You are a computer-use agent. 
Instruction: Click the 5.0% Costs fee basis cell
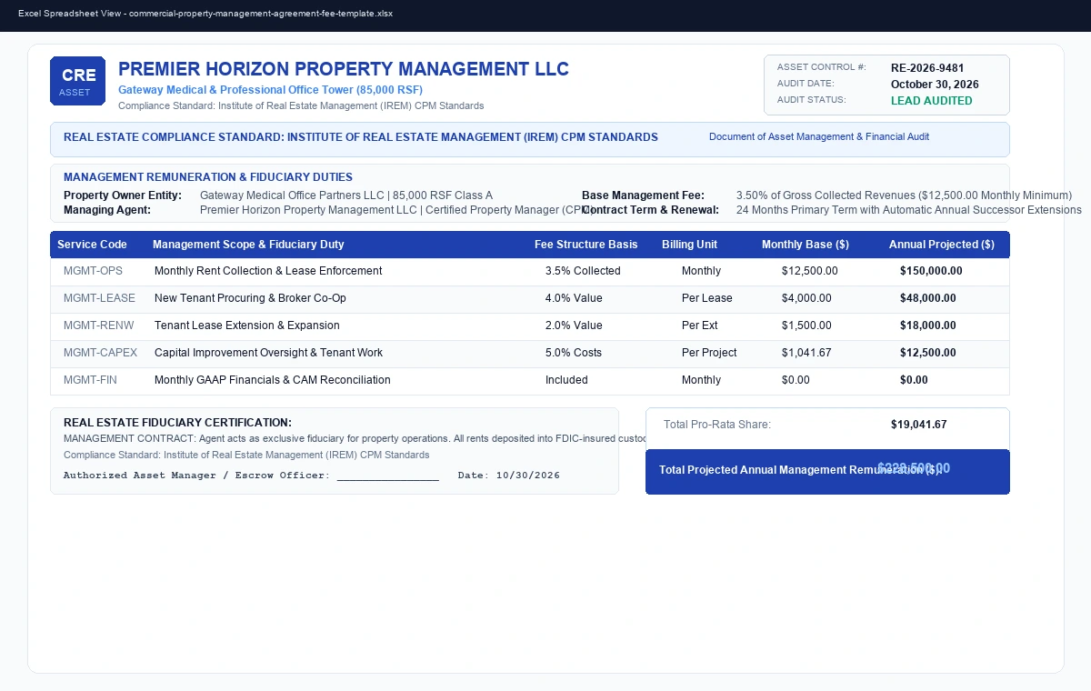(x=574, y=353)
